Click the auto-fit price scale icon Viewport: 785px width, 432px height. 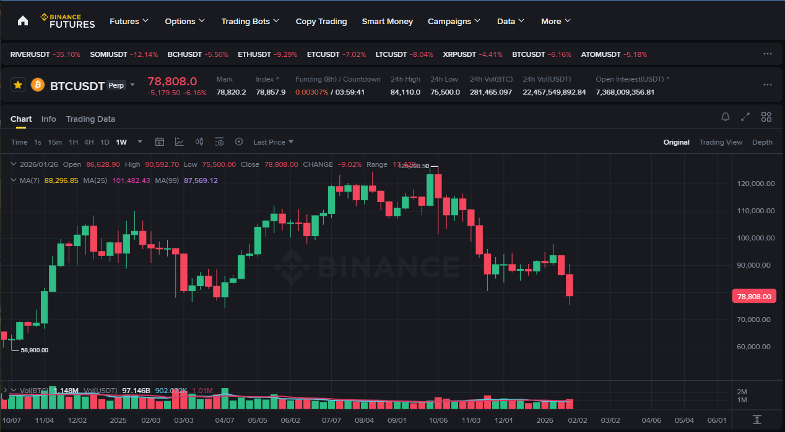click(757, 420)
